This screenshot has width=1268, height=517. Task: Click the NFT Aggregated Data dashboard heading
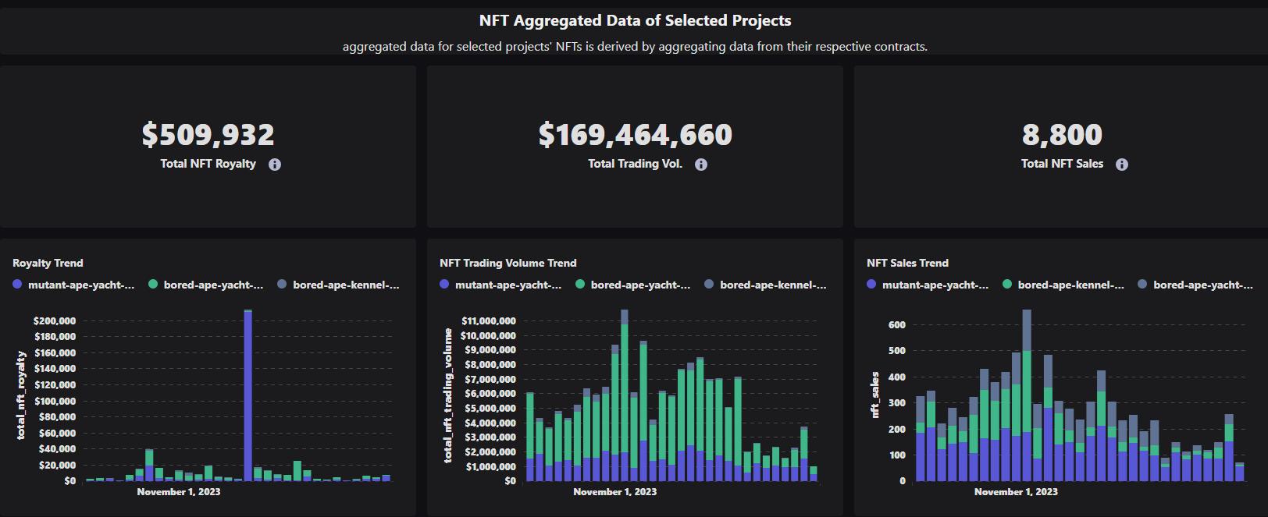pyautogui.click(x=635, y=21)
